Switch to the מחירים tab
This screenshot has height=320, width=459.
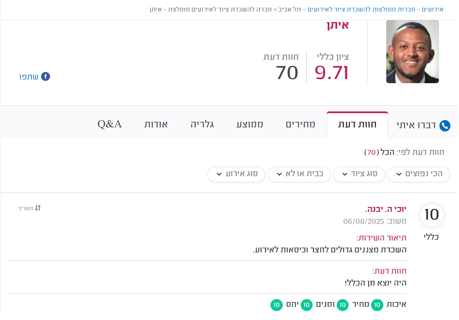coord(300,125)
